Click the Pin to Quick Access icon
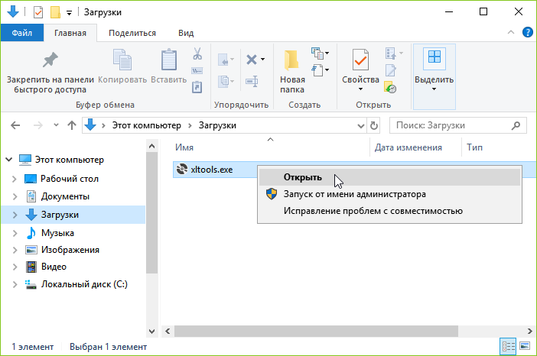Image resolution: width=537 pixels, height=356 pixels. point(50,60)
